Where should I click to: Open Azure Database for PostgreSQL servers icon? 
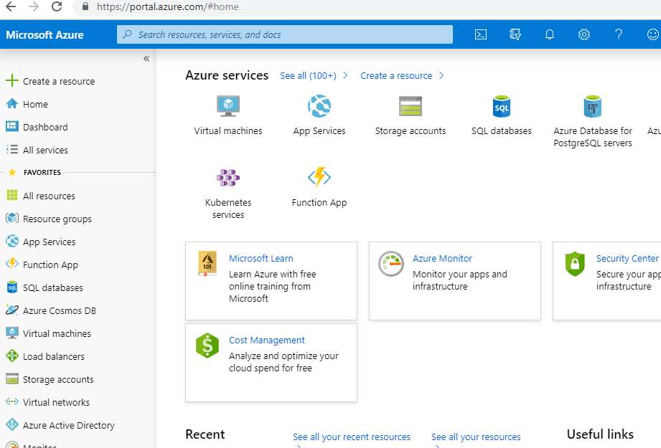click(592, 106)
